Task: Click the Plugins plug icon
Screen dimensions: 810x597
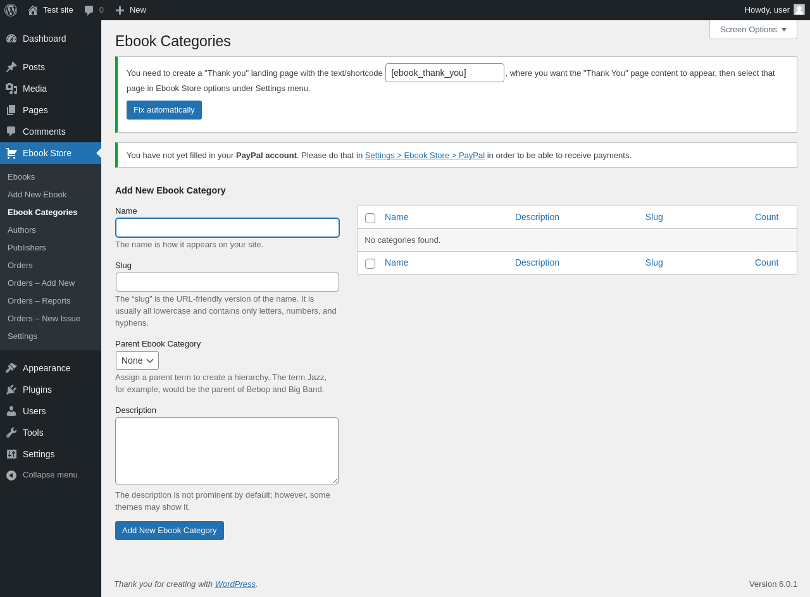Action: click(11, 390)
